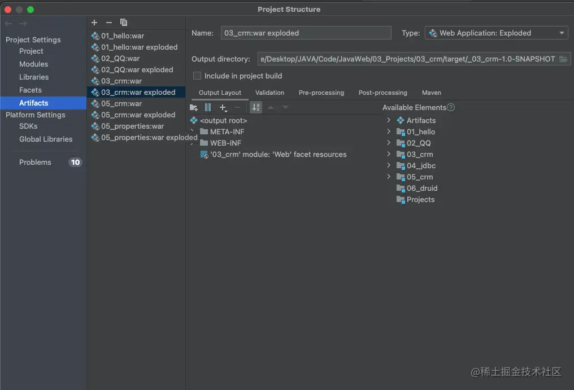Screen dimensions: 574x390
Task: Copy the selected artifact
Action: point(124,23)
